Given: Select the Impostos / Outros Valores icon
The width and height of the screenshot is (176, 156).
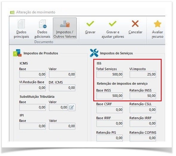Looking at the screenshot, I should pos(65,24).
